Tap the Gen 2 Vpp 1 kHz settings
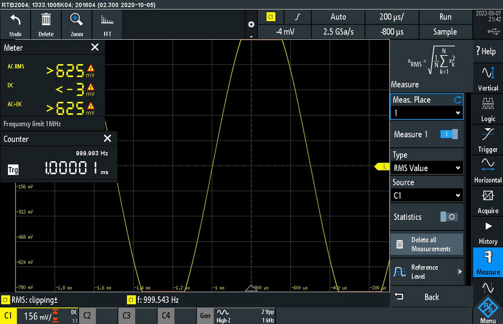 (x=268, y=316)
